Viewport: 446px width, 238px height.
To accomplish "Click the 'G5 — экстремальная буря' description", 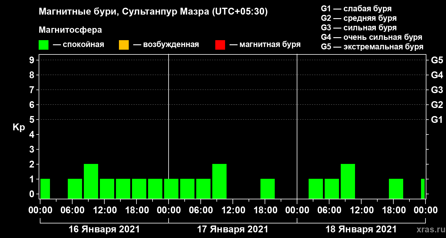I will point(372,47).
